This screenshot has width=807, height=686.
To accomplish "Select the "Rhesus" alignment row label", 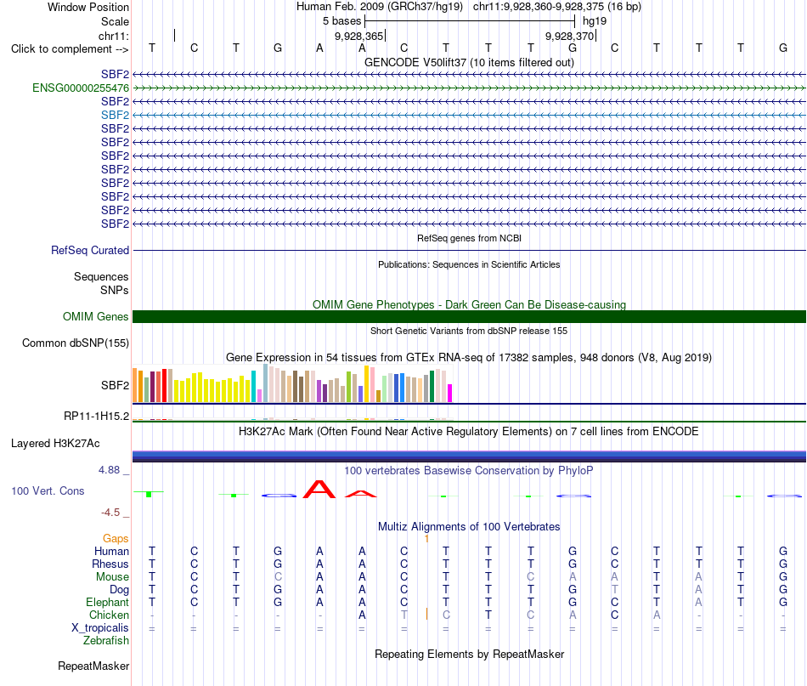I will point(110,564).
